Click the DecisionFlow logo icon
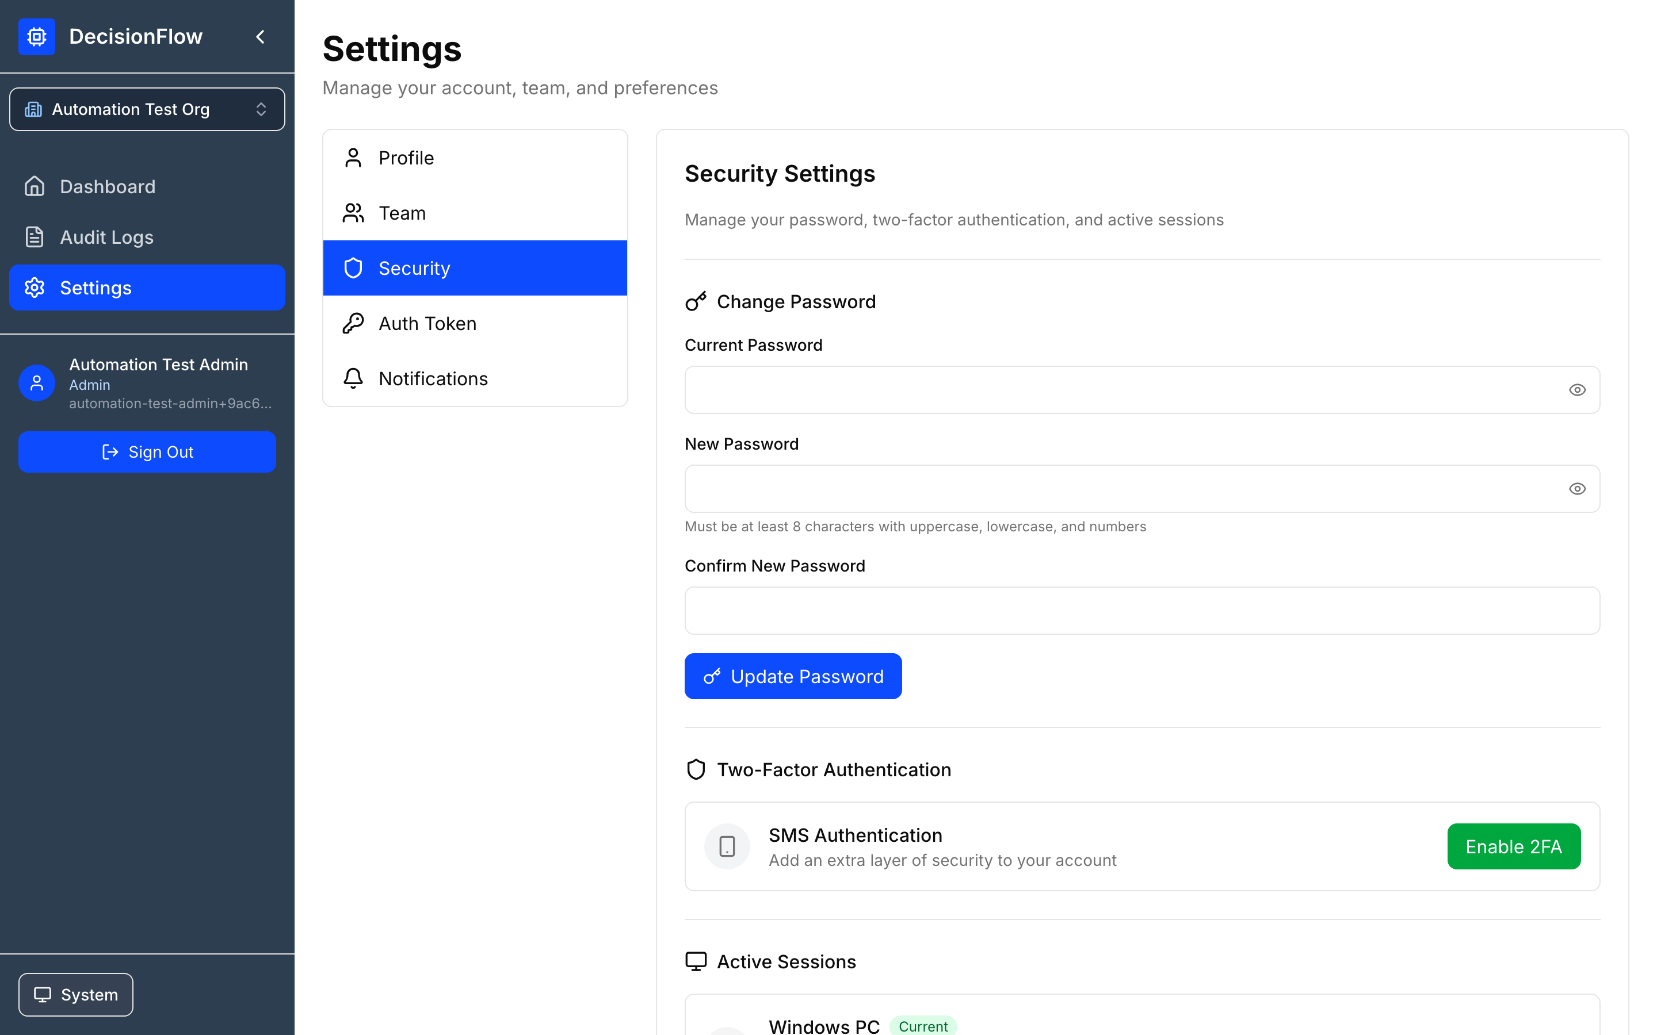 point(37,36)
